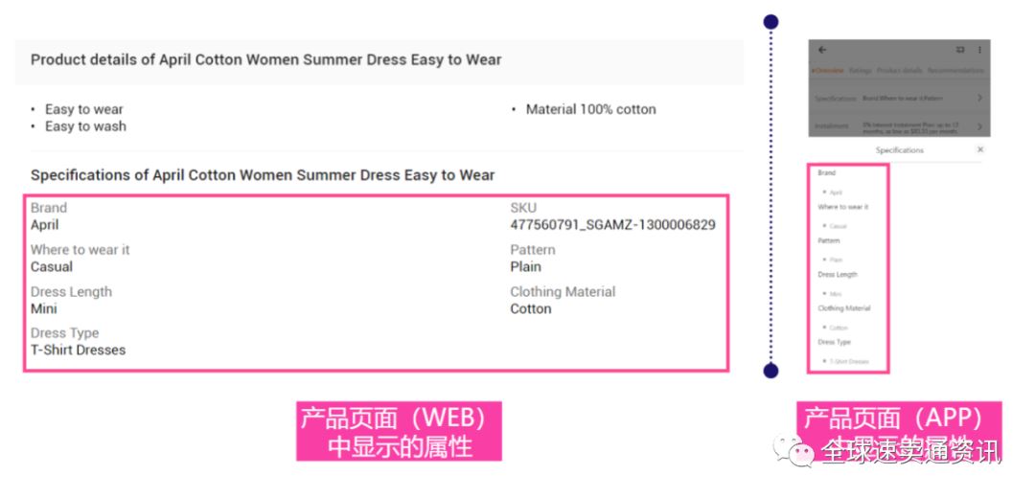Image resolution: width=1035 pixels, height=498 pixels.
Task: Click the Product details heading bar
Action: [379, 60]
